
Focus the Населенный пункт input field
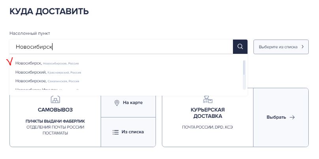click(121, 47)
